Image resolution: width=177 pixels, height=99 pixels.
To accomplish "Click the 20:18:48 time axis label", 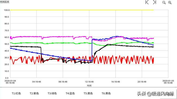I will click(x=142, y=82).
